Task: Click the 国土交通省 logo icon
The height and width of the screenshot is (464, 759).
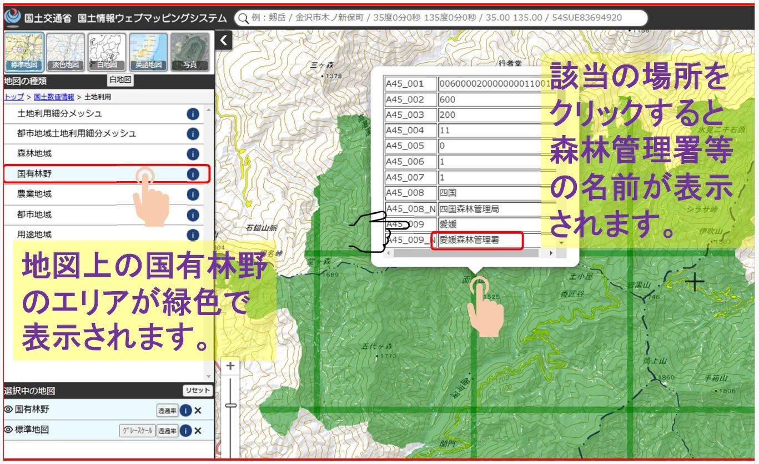Action: [x=12, y=17]
